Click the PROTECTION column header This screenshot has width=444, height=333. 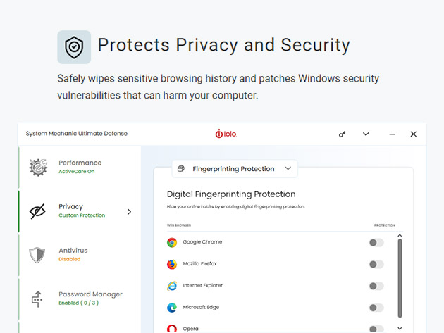tap(385, 225)
